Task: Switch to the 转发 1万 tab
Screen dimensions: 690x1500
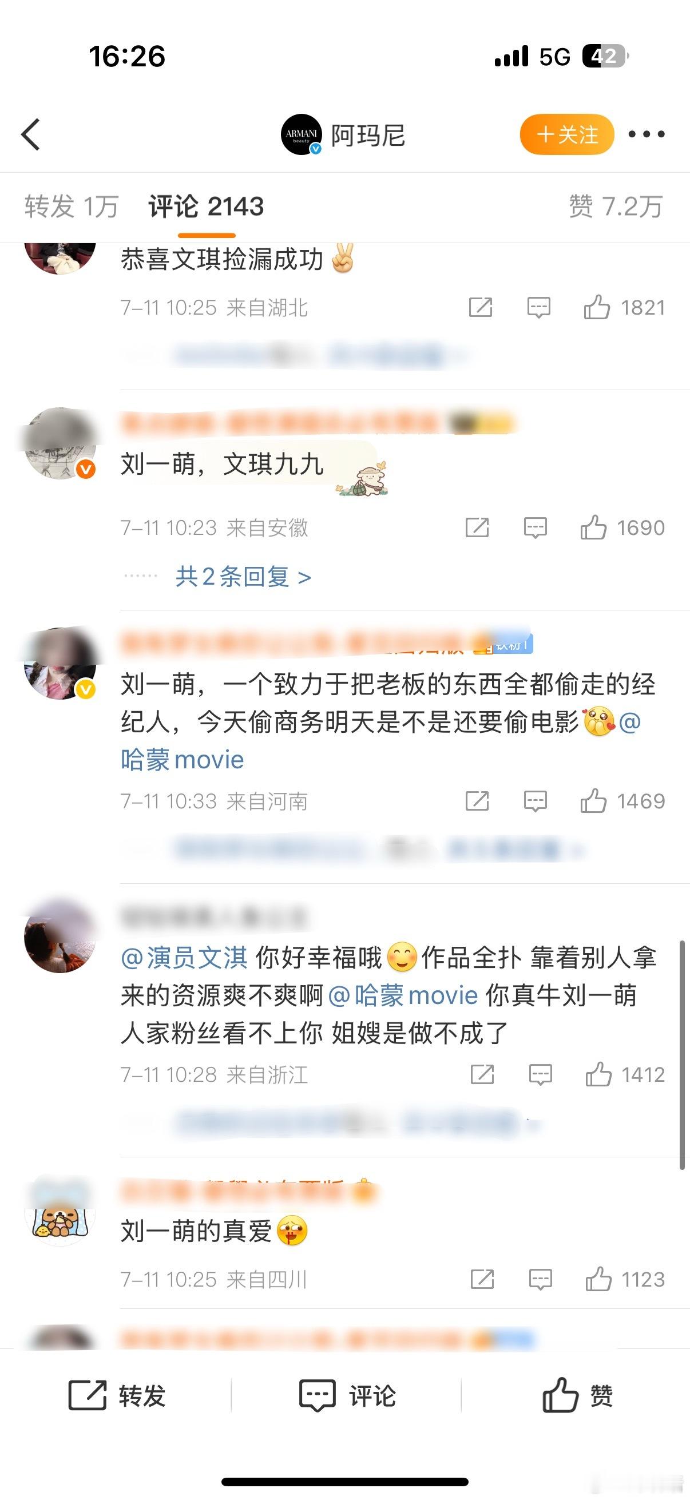Action: click(72, 206)
